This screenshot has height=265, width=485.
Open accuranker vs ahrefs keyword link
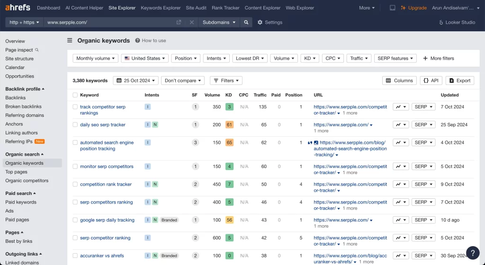102,256
